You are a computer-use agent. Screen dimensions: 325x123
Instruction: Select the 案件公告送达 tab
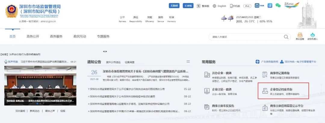pos(113,62)
